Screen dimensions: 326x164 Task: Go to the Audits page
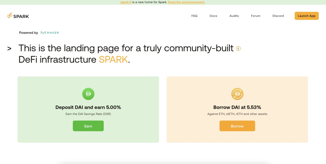pyautogui.click(x=234, y=16)
